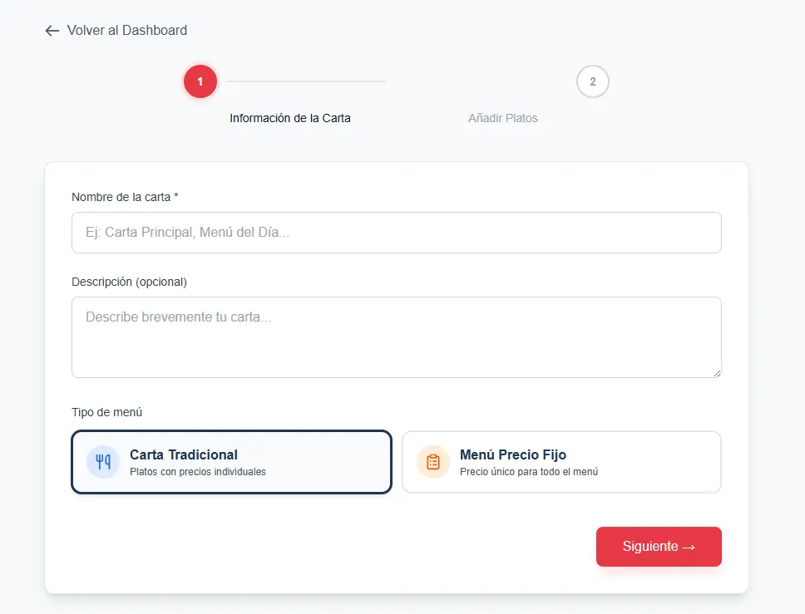This screenshot has height=614, width=805.
Task: Click the arrow inside the Siguiente button
Action: (689, 547)
